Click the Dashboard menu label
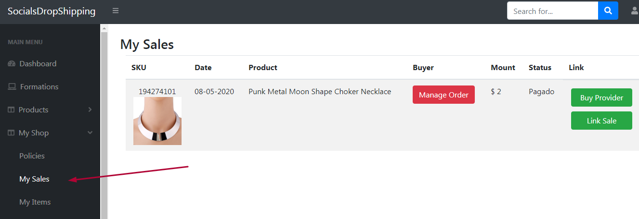639x219 pixels. click(38, 64)
